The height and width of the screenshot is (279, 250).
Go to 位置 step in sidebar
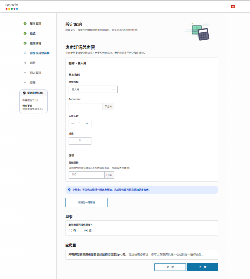[33, 33]
